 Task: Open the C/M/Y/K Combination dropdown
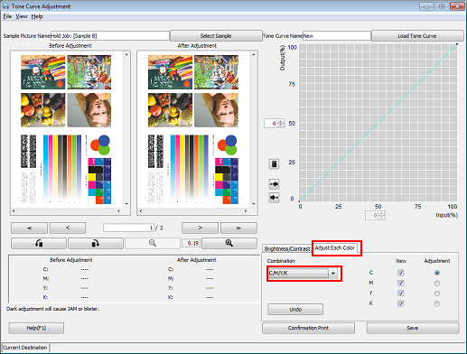[x=333, y=274]
